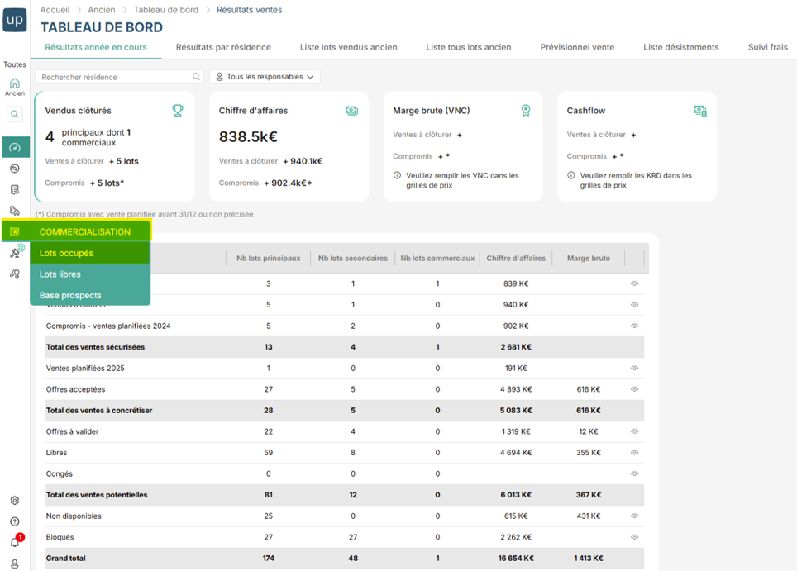This screenshot has height=571, width=797.
Task: Click the 'up' logo in the sidebar
Action: tap(15, 20)
